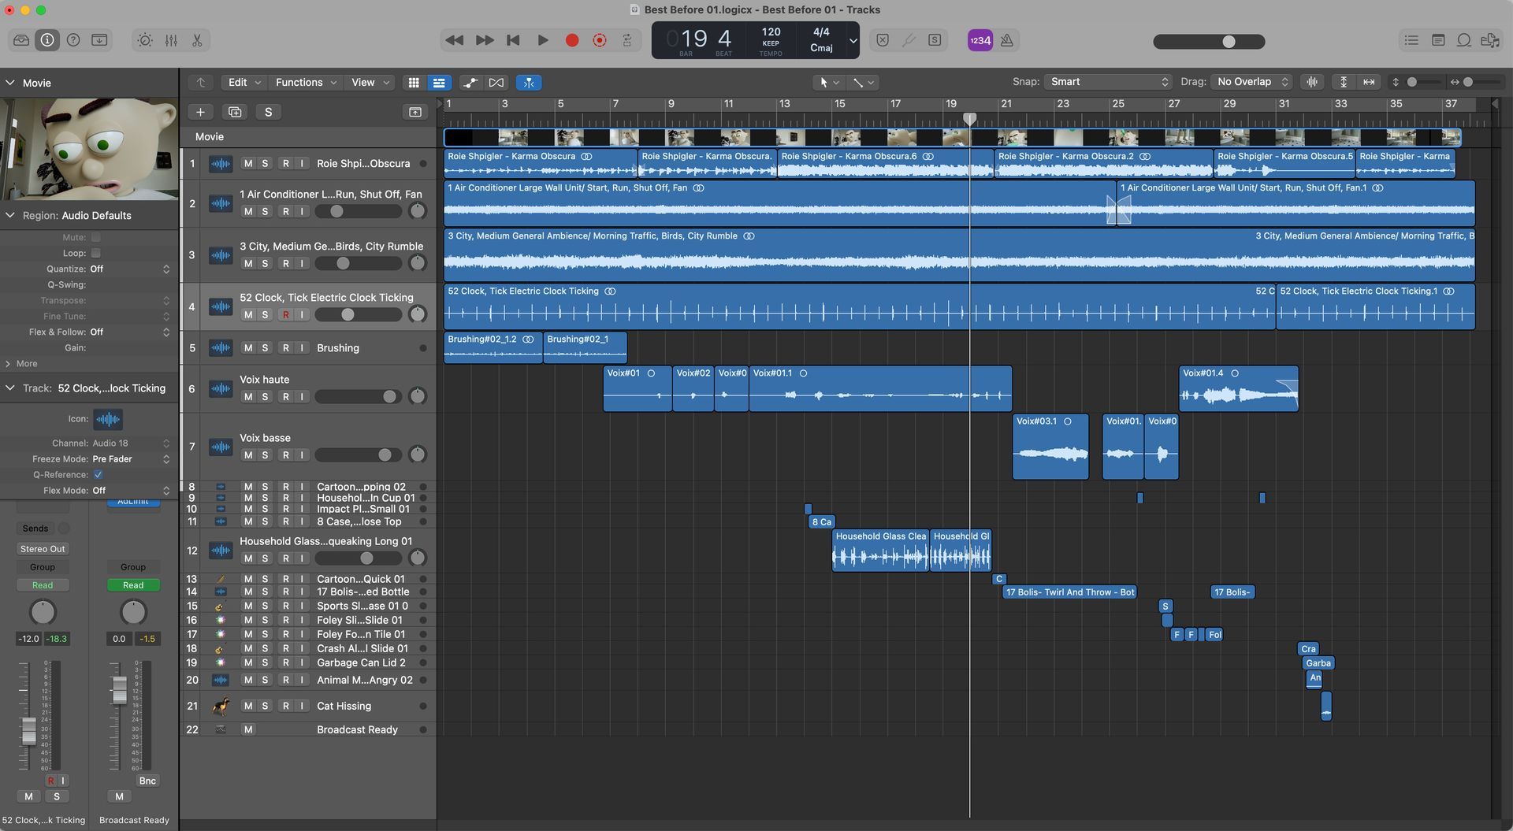1513x831 pixels.
Task: Open the Library panel icon
Action: [x=21, y=40]
